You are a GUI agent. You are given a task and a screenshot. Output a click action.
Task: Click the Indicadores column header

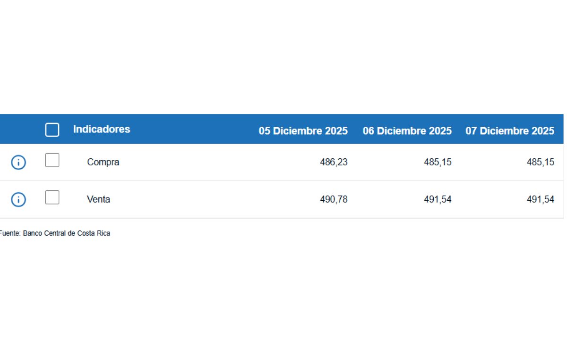[x=102, y=129]
